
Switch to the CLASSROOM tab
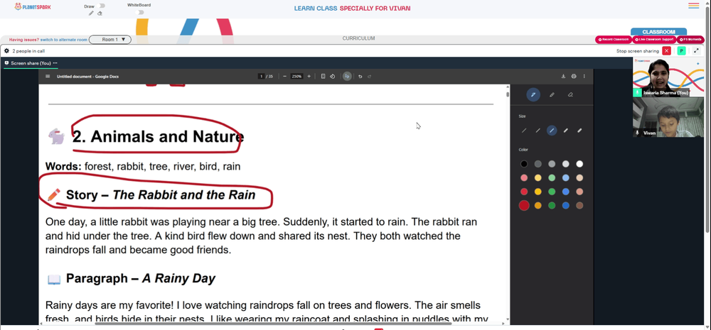click(x=658, y=32)
